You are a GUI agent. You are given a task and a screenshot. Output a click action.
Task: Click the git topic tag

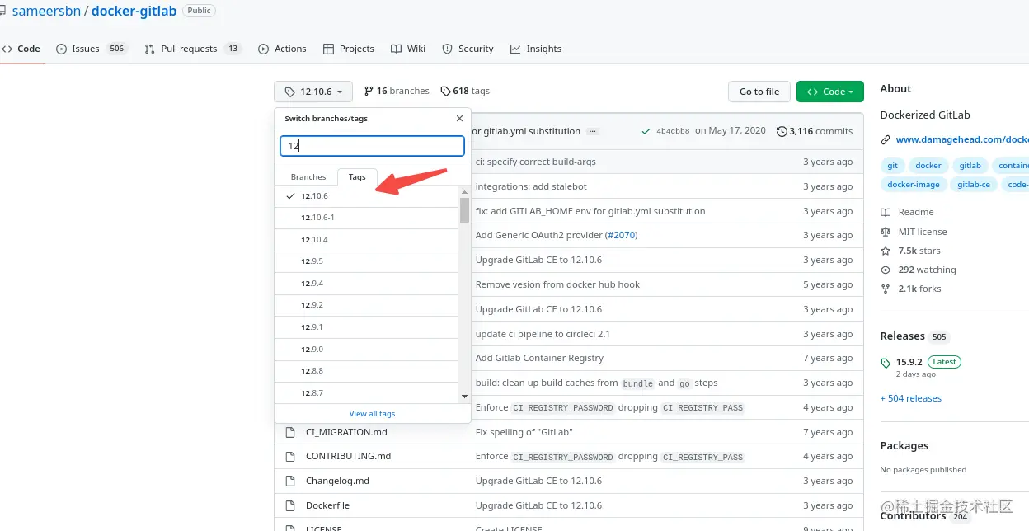[892, 166]
